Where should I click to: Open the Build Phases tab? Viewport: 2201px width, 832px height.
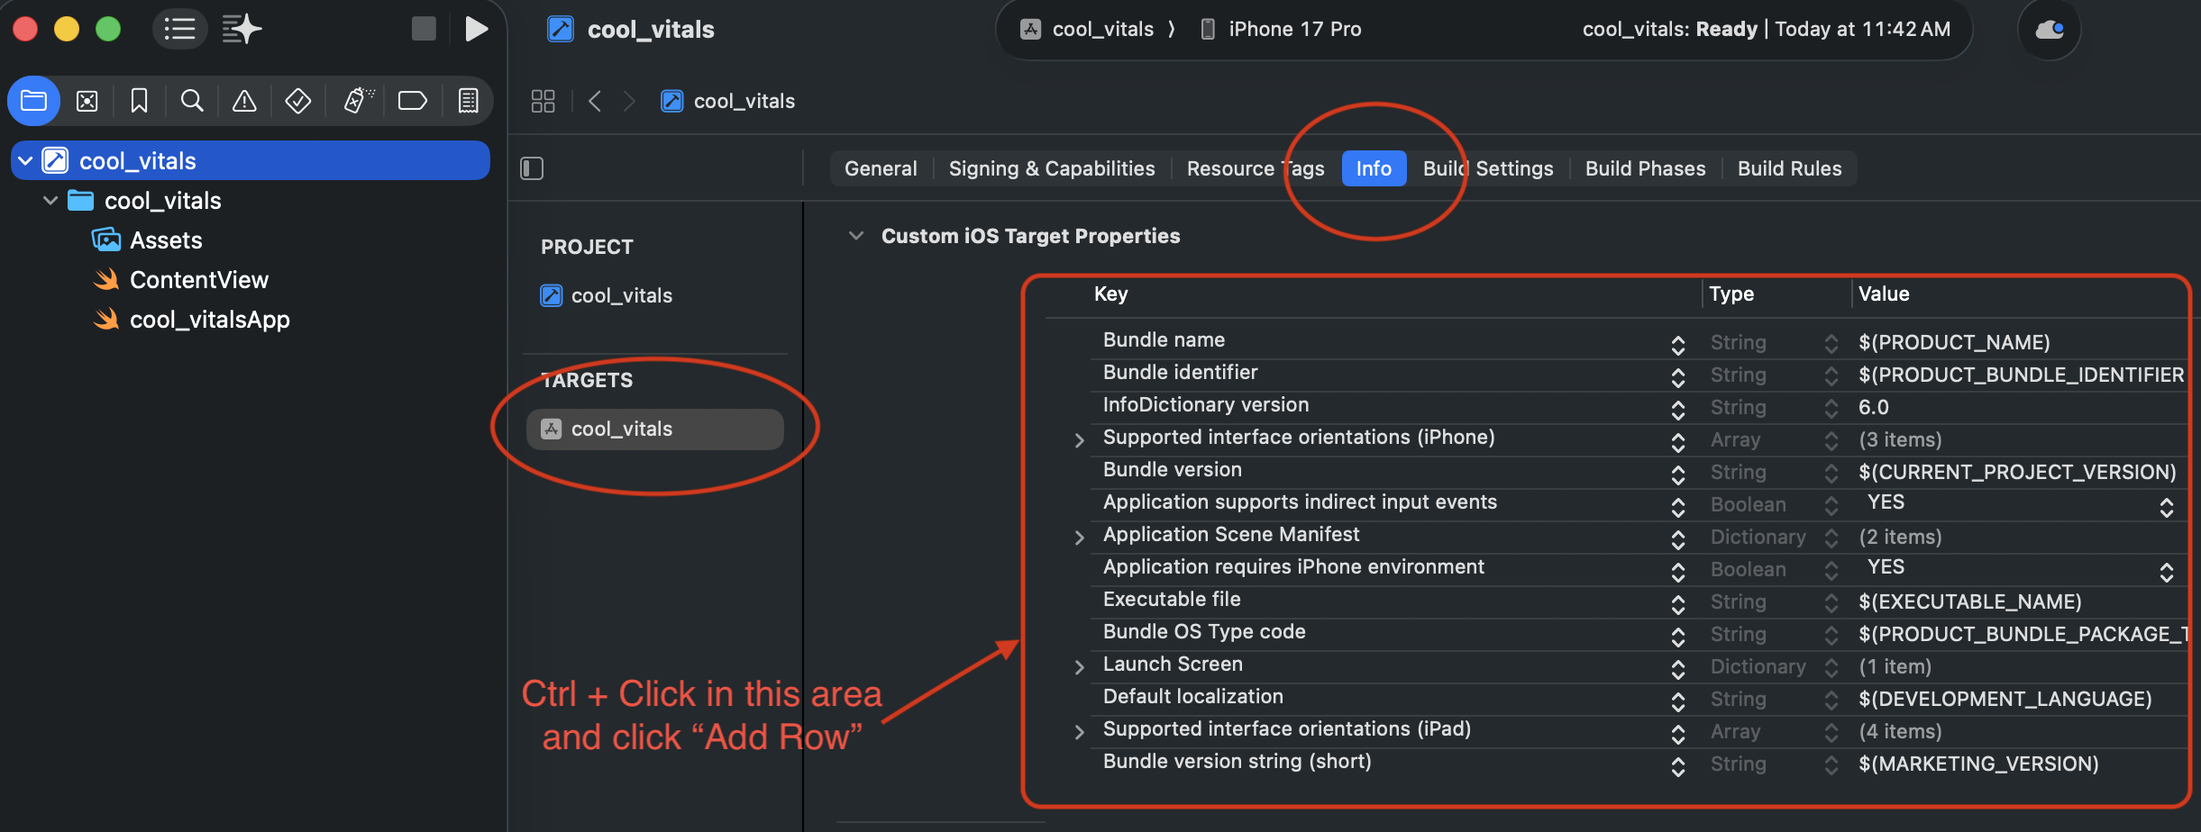coord(1645,168)
